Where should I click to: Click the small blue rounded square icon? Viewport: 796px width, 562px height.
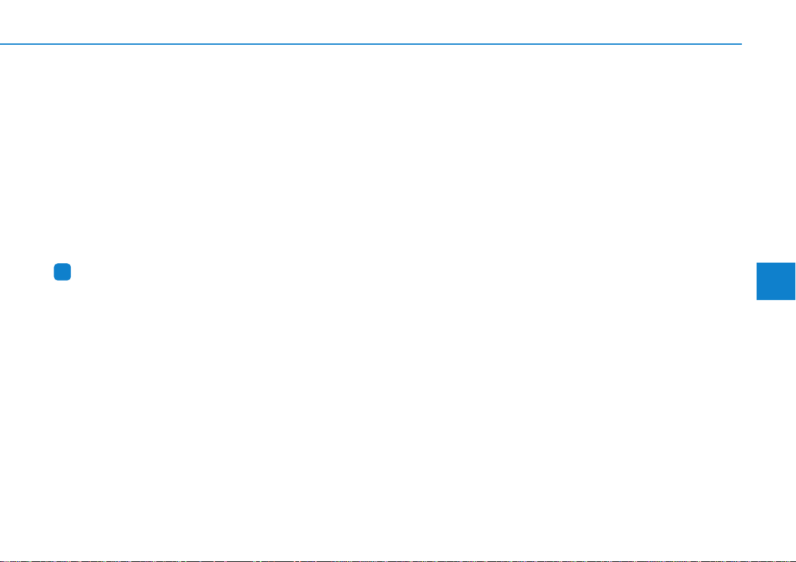click(62, 272)
